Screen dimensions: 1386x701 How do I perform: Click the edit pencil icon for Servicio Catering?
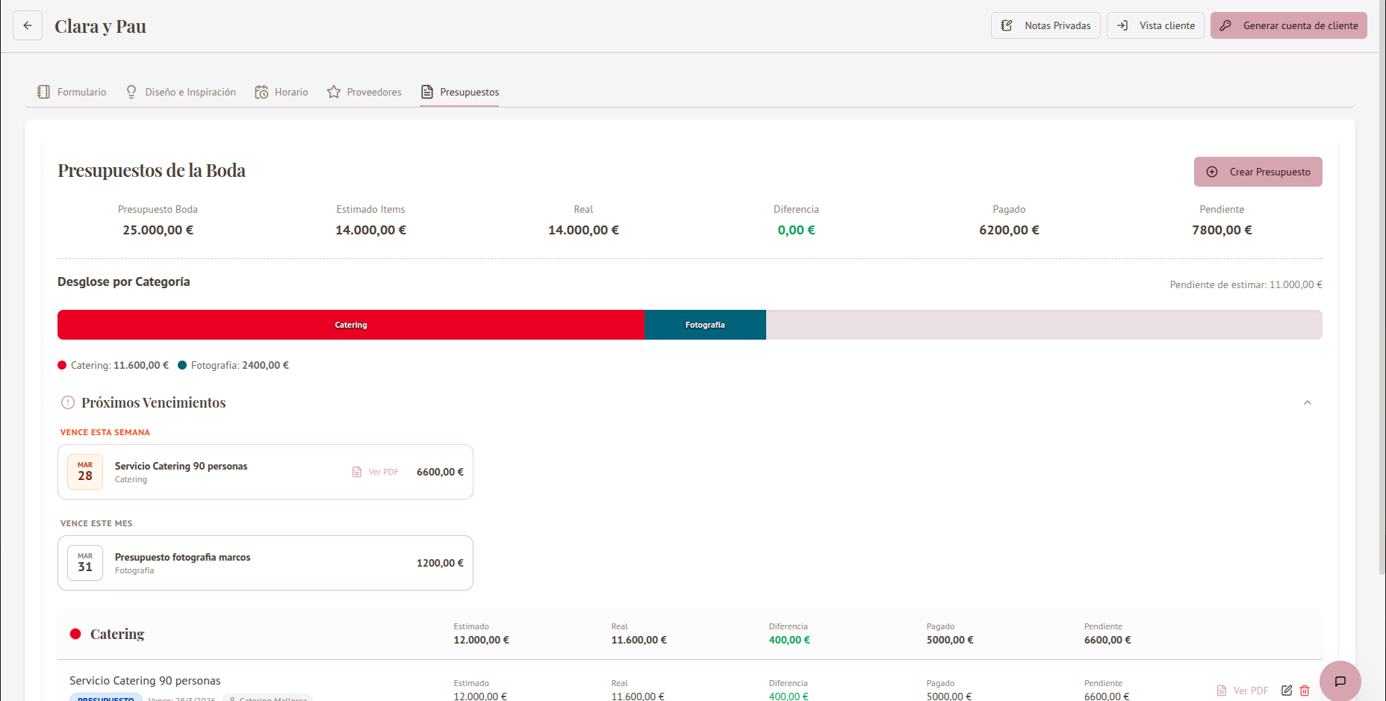click(1287, 691)
